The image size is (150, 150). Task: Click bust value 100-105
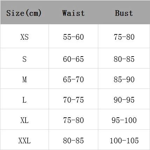[124, 141]
